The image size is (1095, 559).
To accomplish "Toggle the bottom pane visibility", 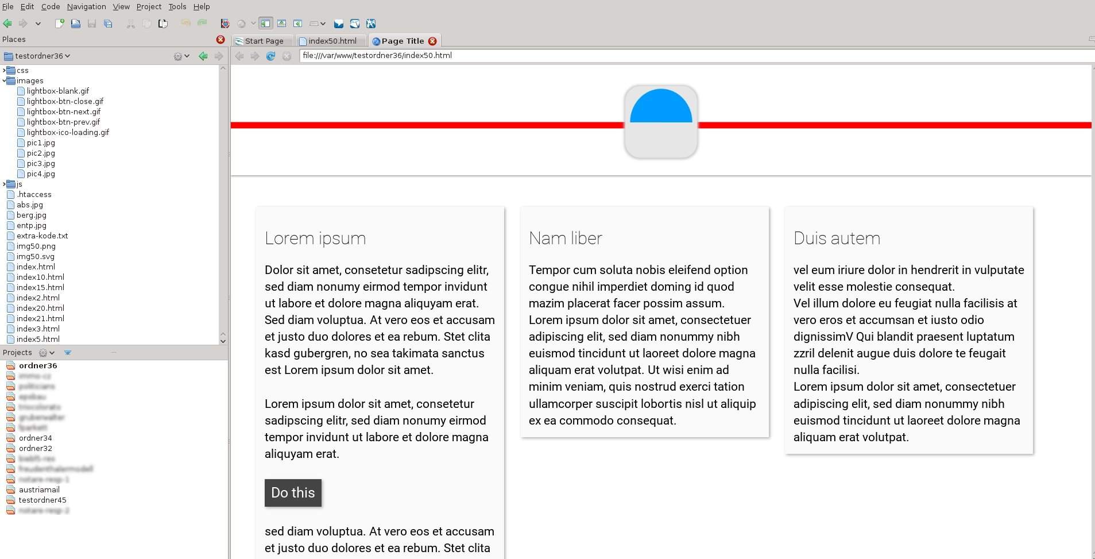I will tap(281, 24).
